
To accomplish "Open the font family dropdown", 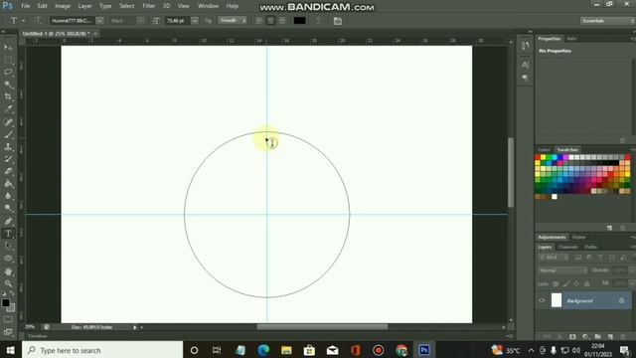I will click(x=99, y=21).
